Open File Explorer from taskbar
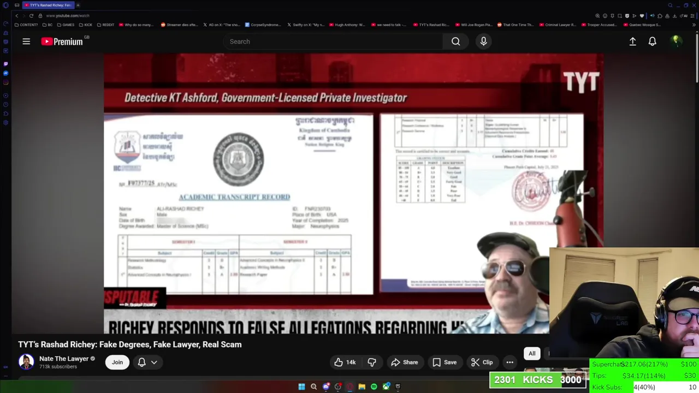This screenshot has width=699, height=393. pyautogui.click(x=362, y=386)
